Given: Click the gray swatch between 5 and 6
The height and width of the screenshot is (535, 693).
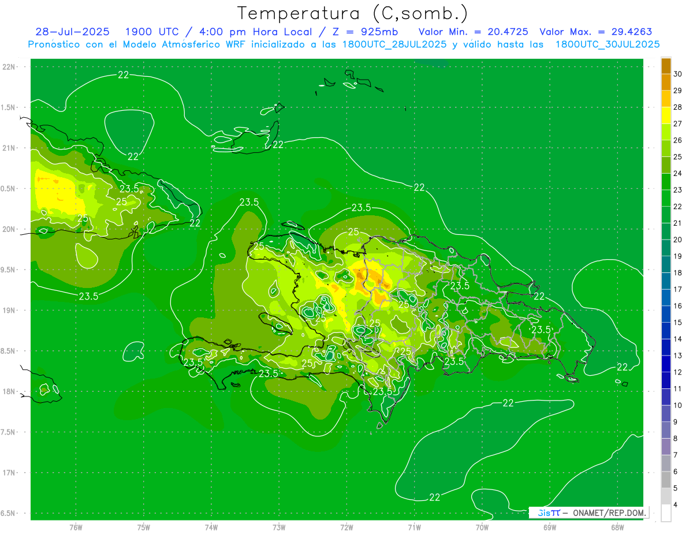Looking at the screenshot, I should click(x=666, y=480).
